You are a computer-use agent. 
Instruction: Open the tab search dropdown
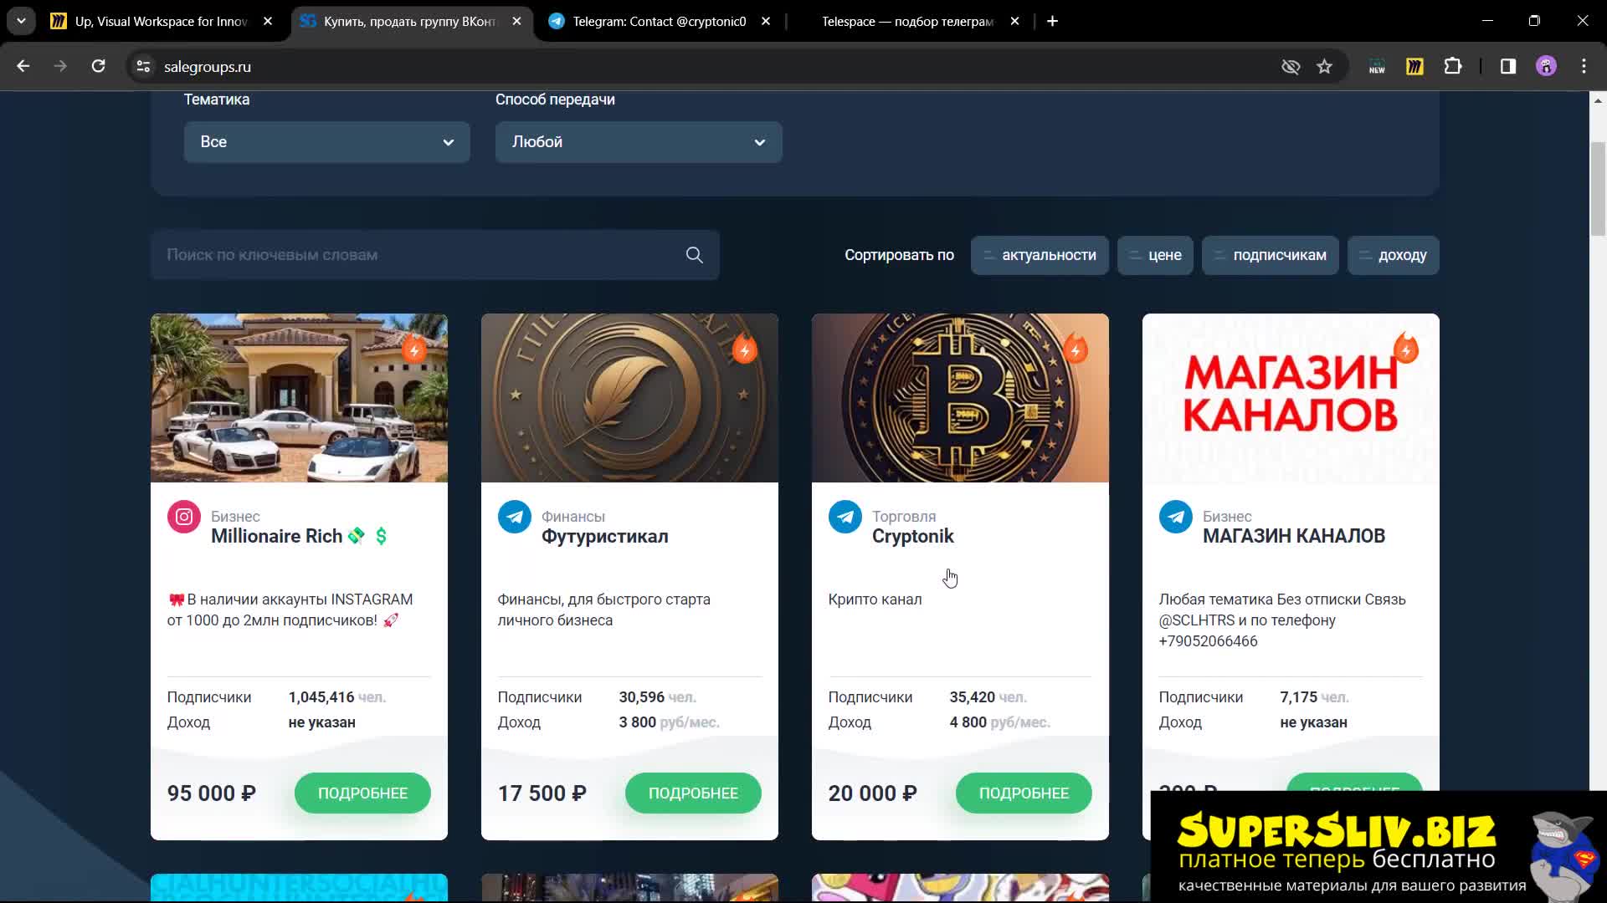[x=21, y=21]
